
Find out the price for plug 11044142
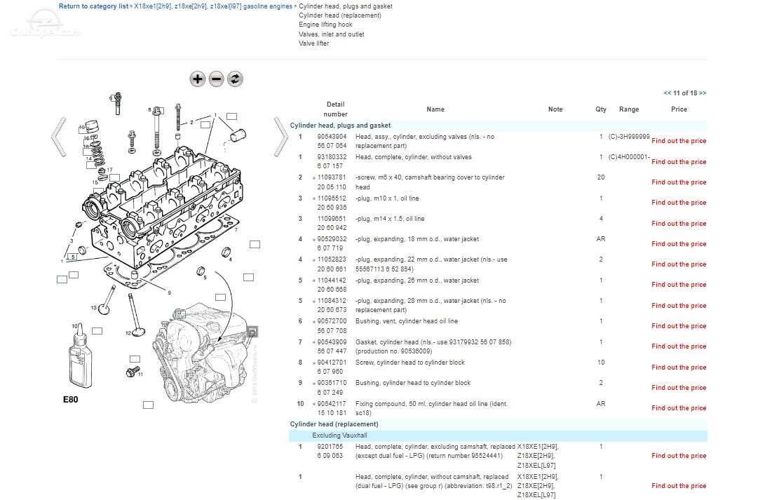pos(679,285)
